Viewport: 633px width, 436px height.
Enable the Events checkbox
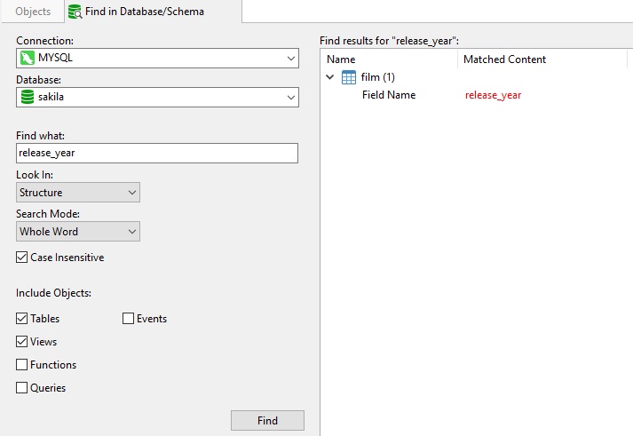point(128,319)
